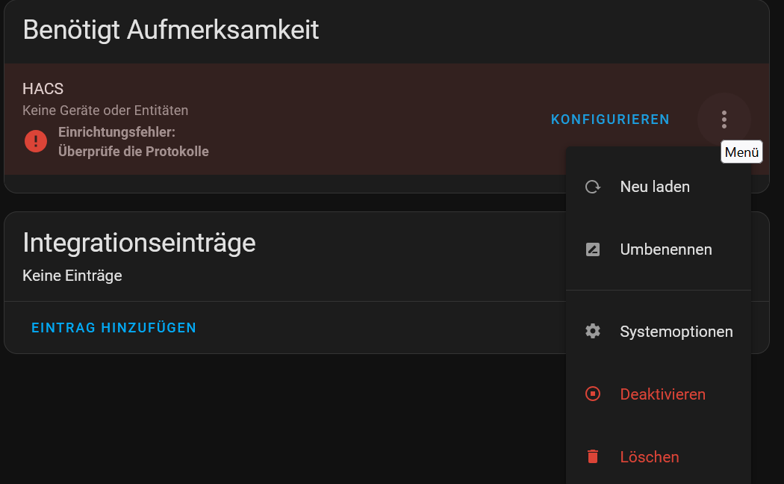This screenshot has height=484, width=784.
Task: Click the red stop-circle Deaktivieren icon
Action: point(593,394)
